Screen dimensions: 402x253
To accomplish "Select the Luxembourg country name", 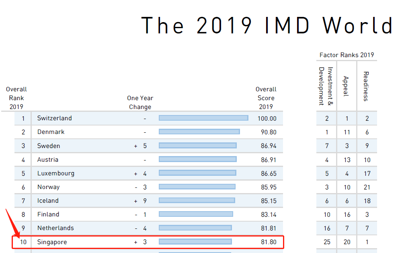I will [x=55, y=173].
